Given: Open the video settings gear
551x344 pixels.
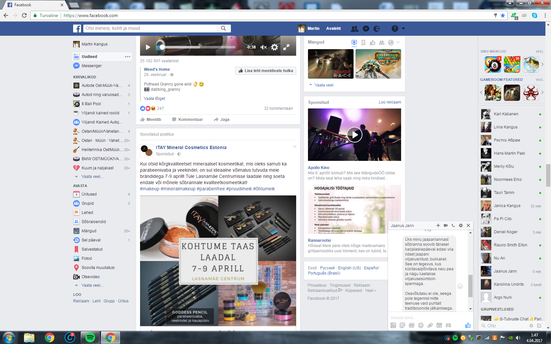Looking at the screenshot, I should click(x=275, y=47).
